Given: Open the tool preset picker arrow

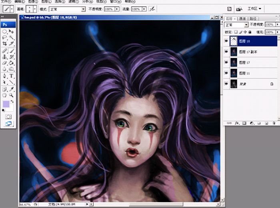Looking at the screenshot, I should point(12,9).
